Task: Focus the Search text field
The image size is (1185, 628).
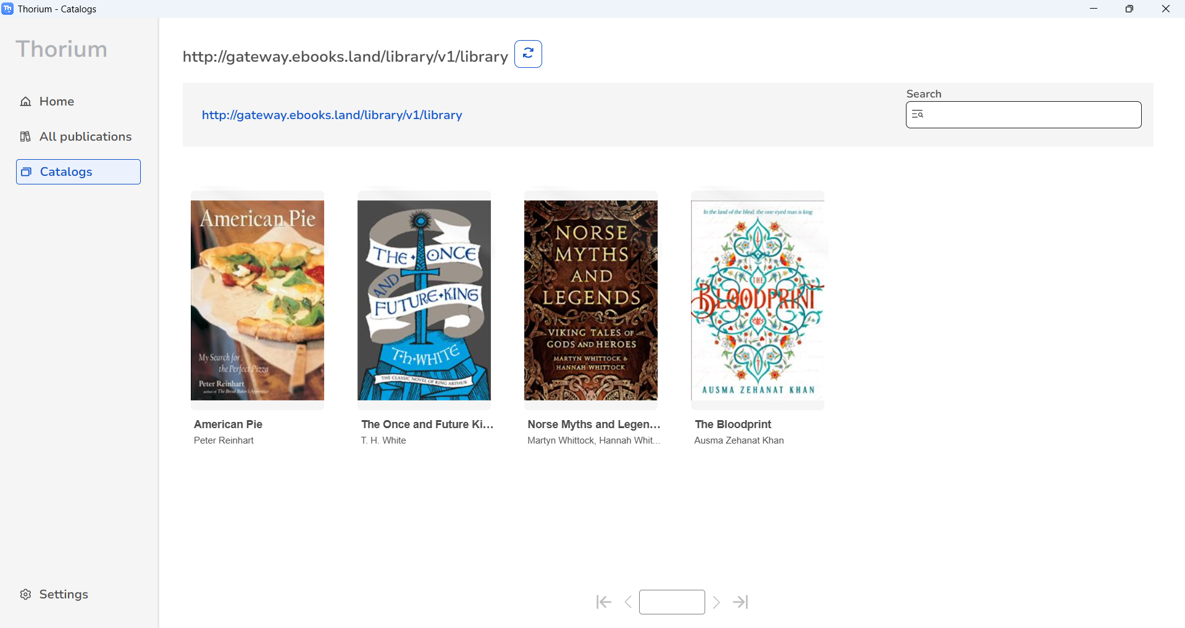Action: pyautogui.click(x=1023, y=115)
